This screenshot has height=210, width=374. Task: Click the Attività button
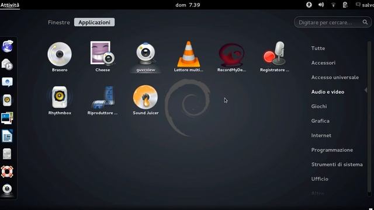pyautogui.click(x=10, y=5)
